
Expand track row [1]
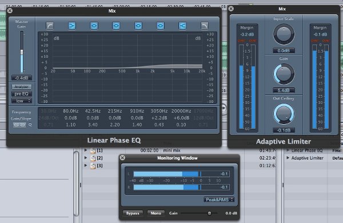point(86,150)
